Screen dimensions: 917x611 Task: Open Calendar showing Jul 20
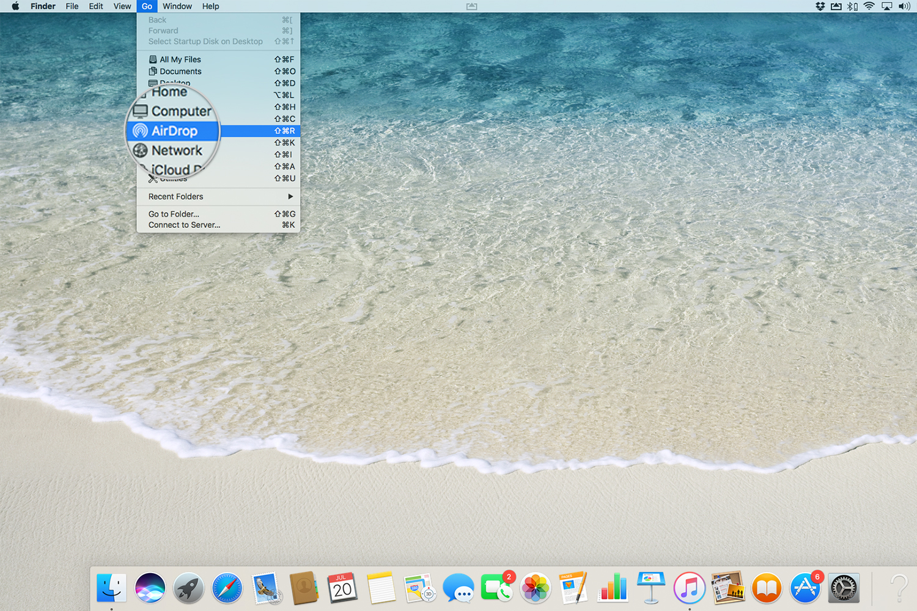point(342,588)
